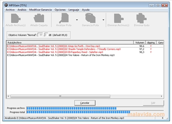Screen dimensions: 172x124
Task: Open the Modificar Ganancia menu
Action: [x=40, y=10]
